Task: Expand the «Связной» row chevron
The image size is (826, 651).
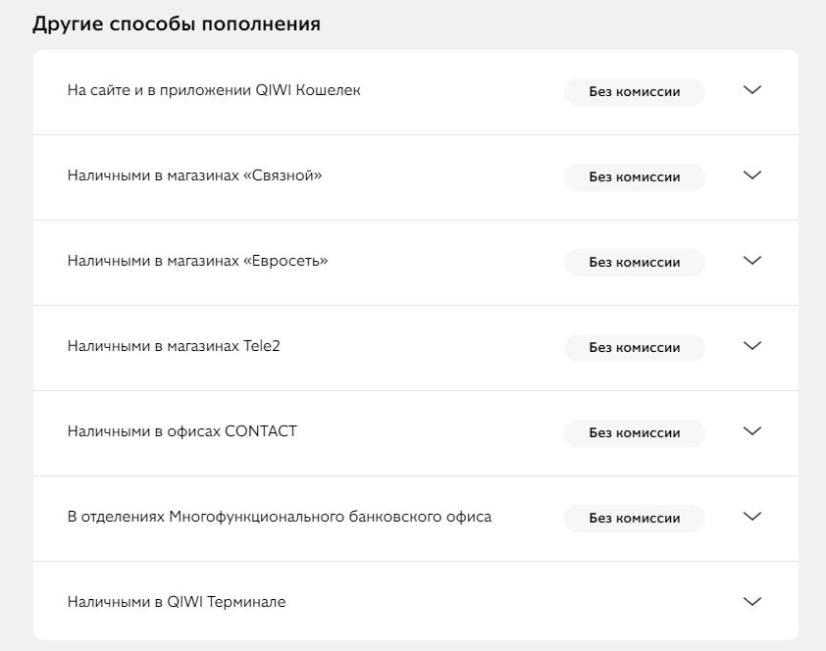Action: (751, 175)
